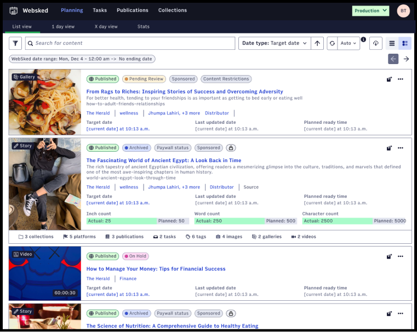Open The Science of Nutrition title link

(172, 326)
